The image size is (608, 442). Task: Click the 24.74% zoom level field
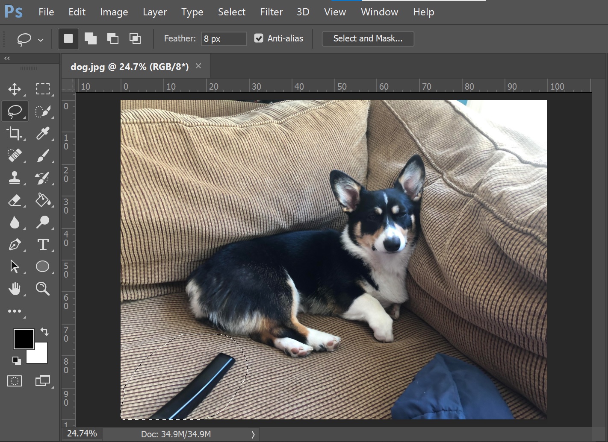point(82,433)
